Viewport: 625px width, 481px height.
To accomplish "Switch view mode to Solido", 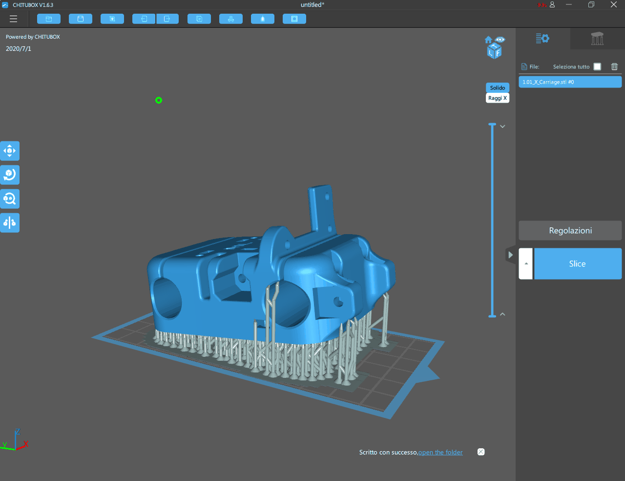I will point(497,87).
